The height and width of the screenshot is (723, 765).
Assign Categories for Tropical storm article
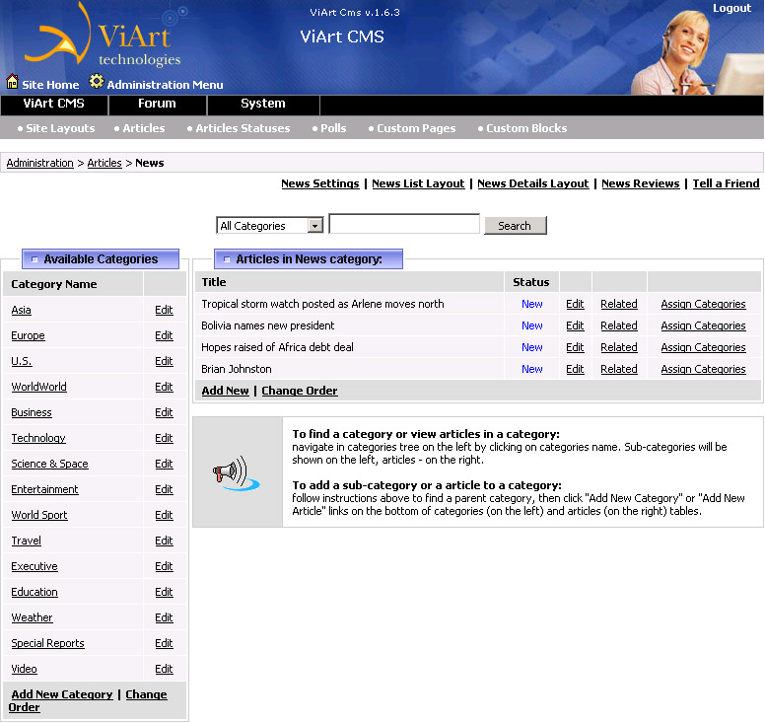click(703, 304)
